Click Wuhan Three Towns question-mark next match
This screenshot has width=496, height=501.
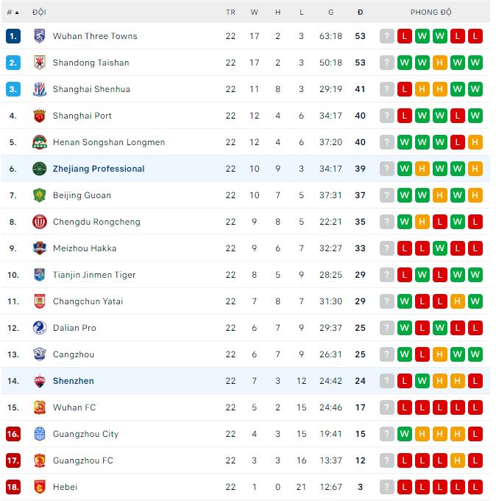[387, 36]
